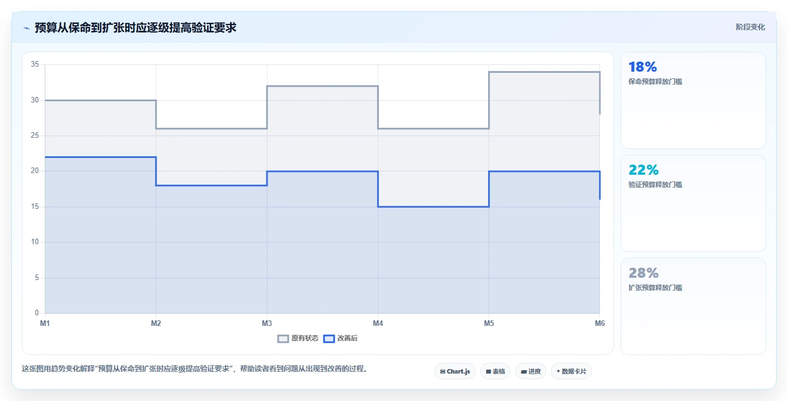
Task: Select the 进度 tag chip
Action: tap(531, 371)
